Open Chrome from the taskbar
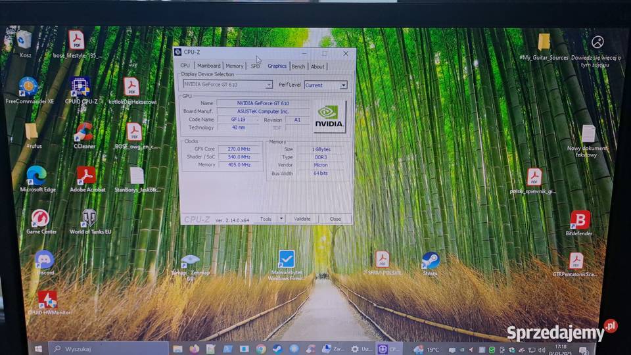The image size is (631, 355). pos(261,349)
